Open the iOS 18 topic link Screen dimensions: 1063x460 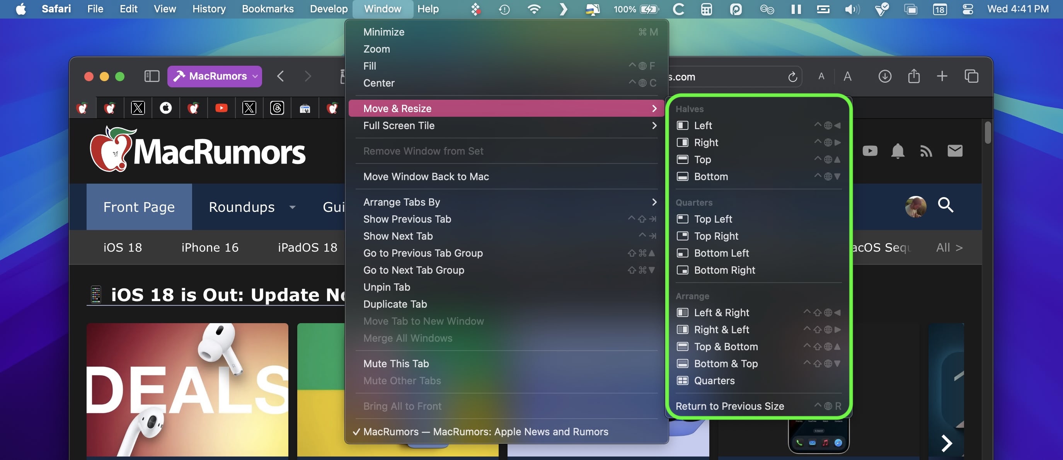[123, 247]
